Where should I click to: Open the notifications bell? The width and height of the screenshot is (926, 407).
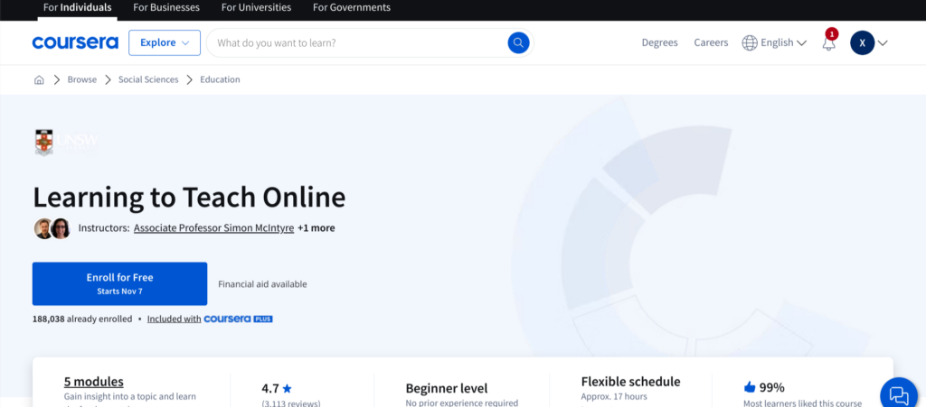pos(828,43)
